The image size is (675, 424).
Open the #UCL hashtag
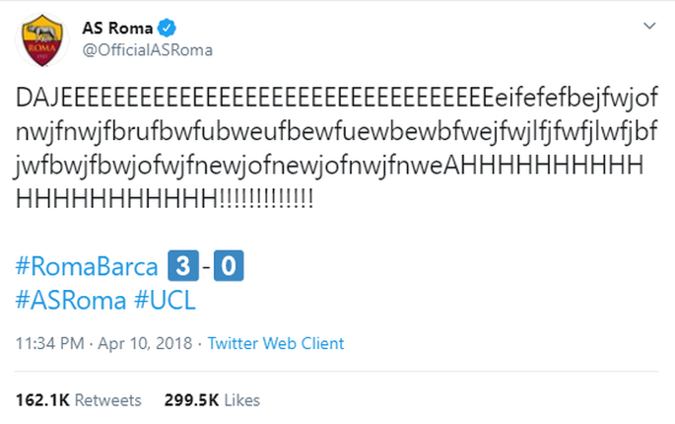click(x=165, y=300)
